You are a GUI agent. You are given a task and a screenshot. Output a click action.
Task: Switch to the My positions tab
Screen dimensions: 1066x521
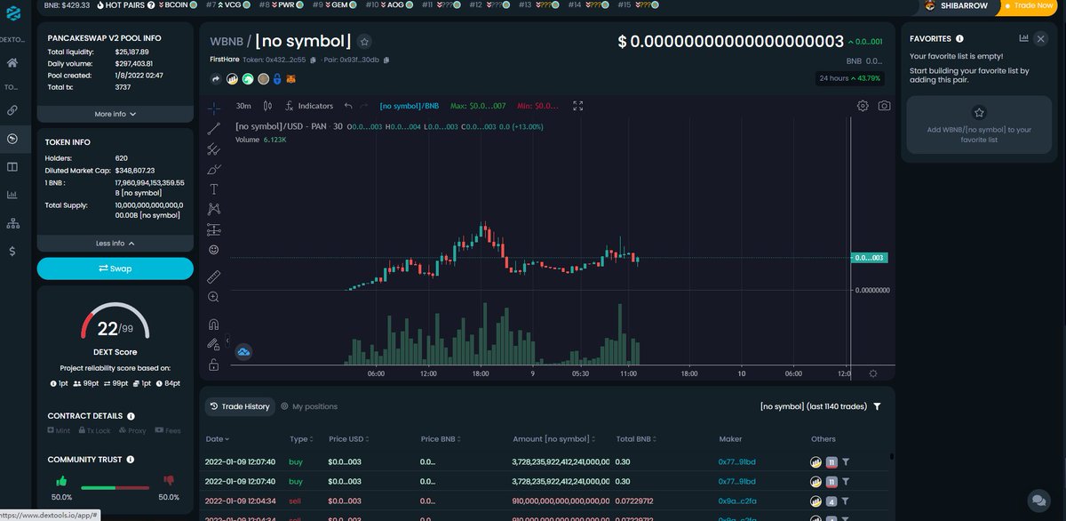(x=309, y=406)
